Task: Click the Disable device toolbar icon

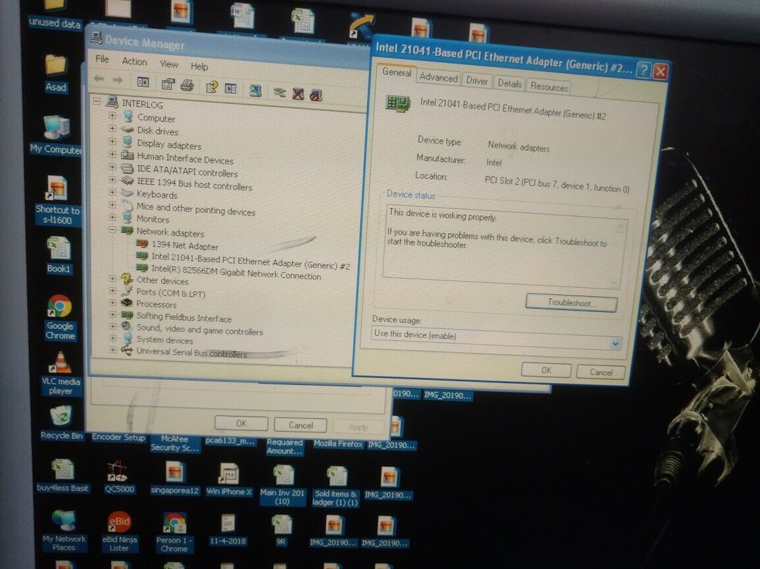Action: tap(316, 95)
